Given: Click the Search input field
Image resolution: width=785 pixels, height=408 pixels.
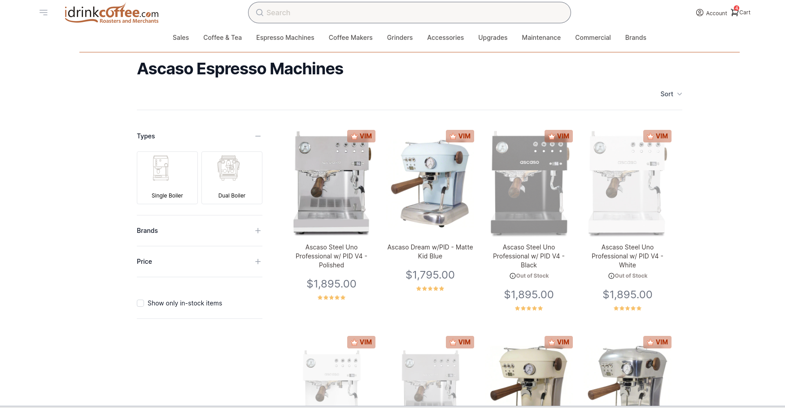Looking at the screenshot, I should click(x=409, y=13).
